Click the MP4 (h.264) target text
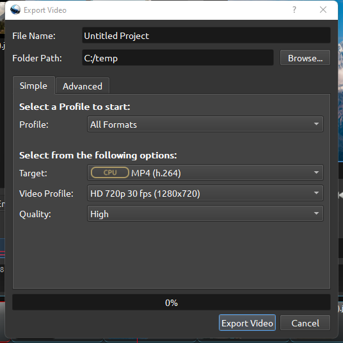 156,173
